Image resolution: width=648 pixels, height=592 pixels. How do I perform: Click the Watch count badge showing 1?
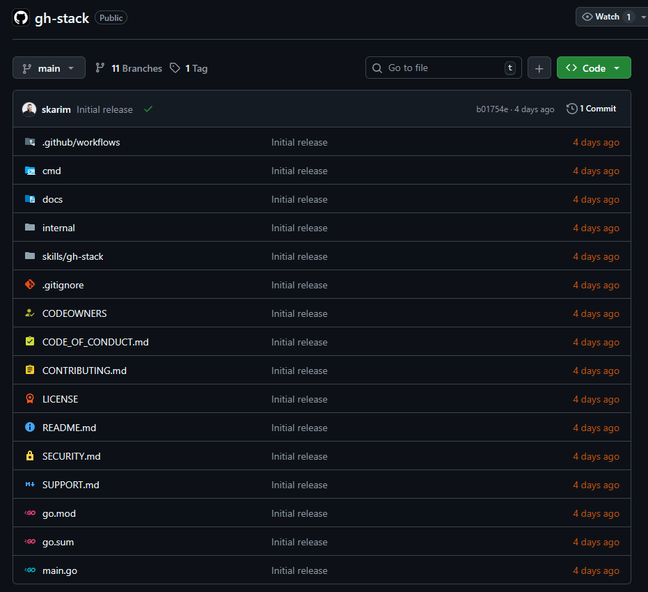point(629,17)
